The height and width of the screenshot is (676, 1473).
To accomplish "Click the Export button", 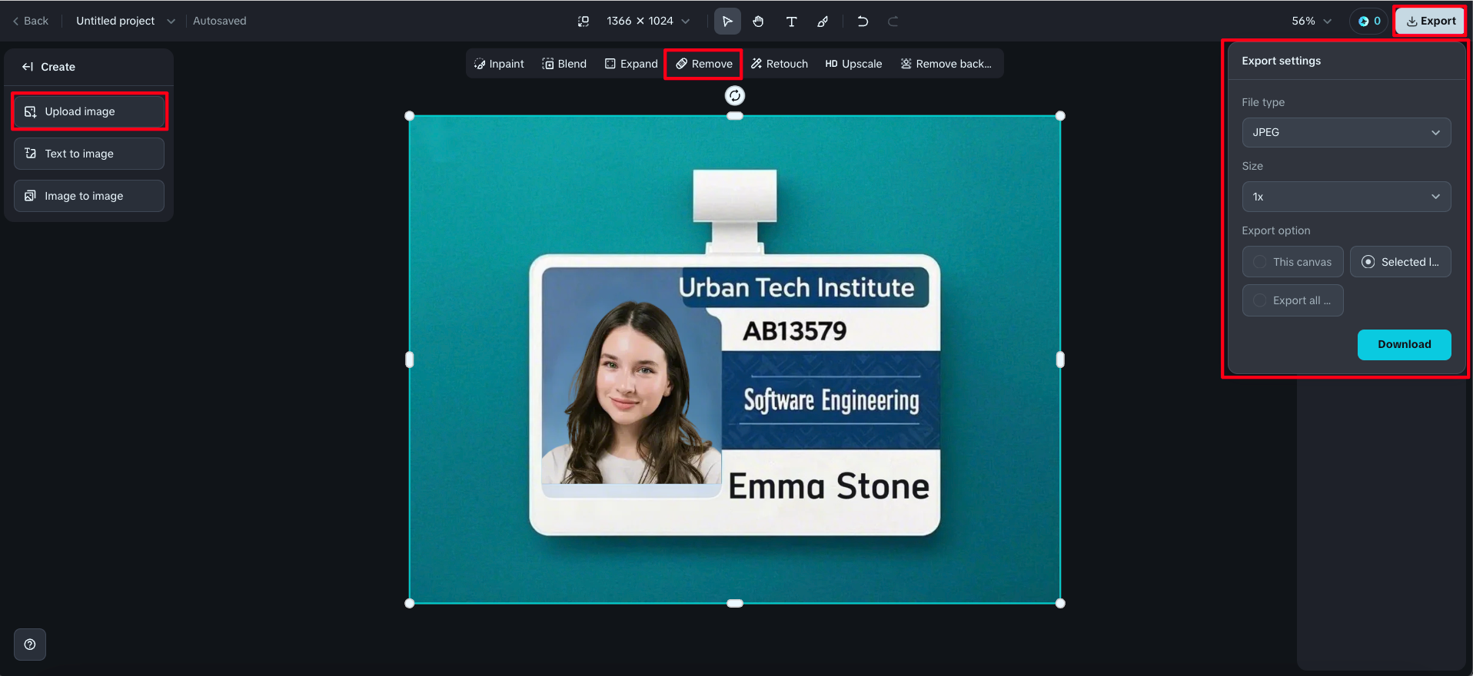I will click(1431, 22).
